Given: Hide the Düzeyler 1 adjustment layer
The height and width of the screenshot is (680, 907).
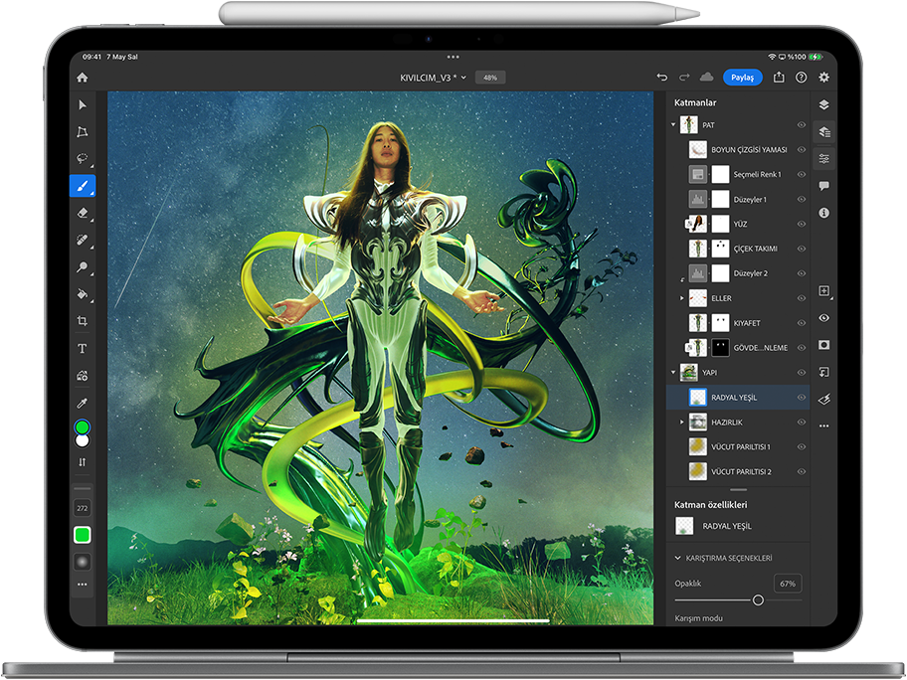Looking at the screenshot, I should 802,200.
